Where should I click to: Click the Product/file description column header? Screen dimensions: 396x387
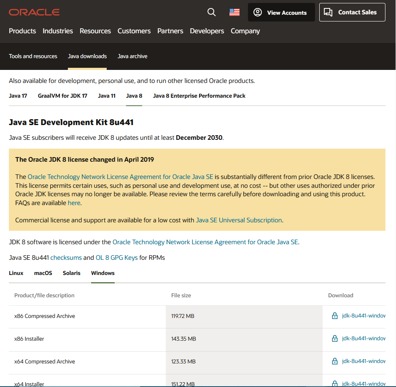tap(44, 295)
